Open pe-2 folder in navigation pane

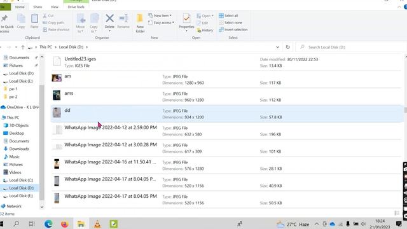tap(11, 97)
